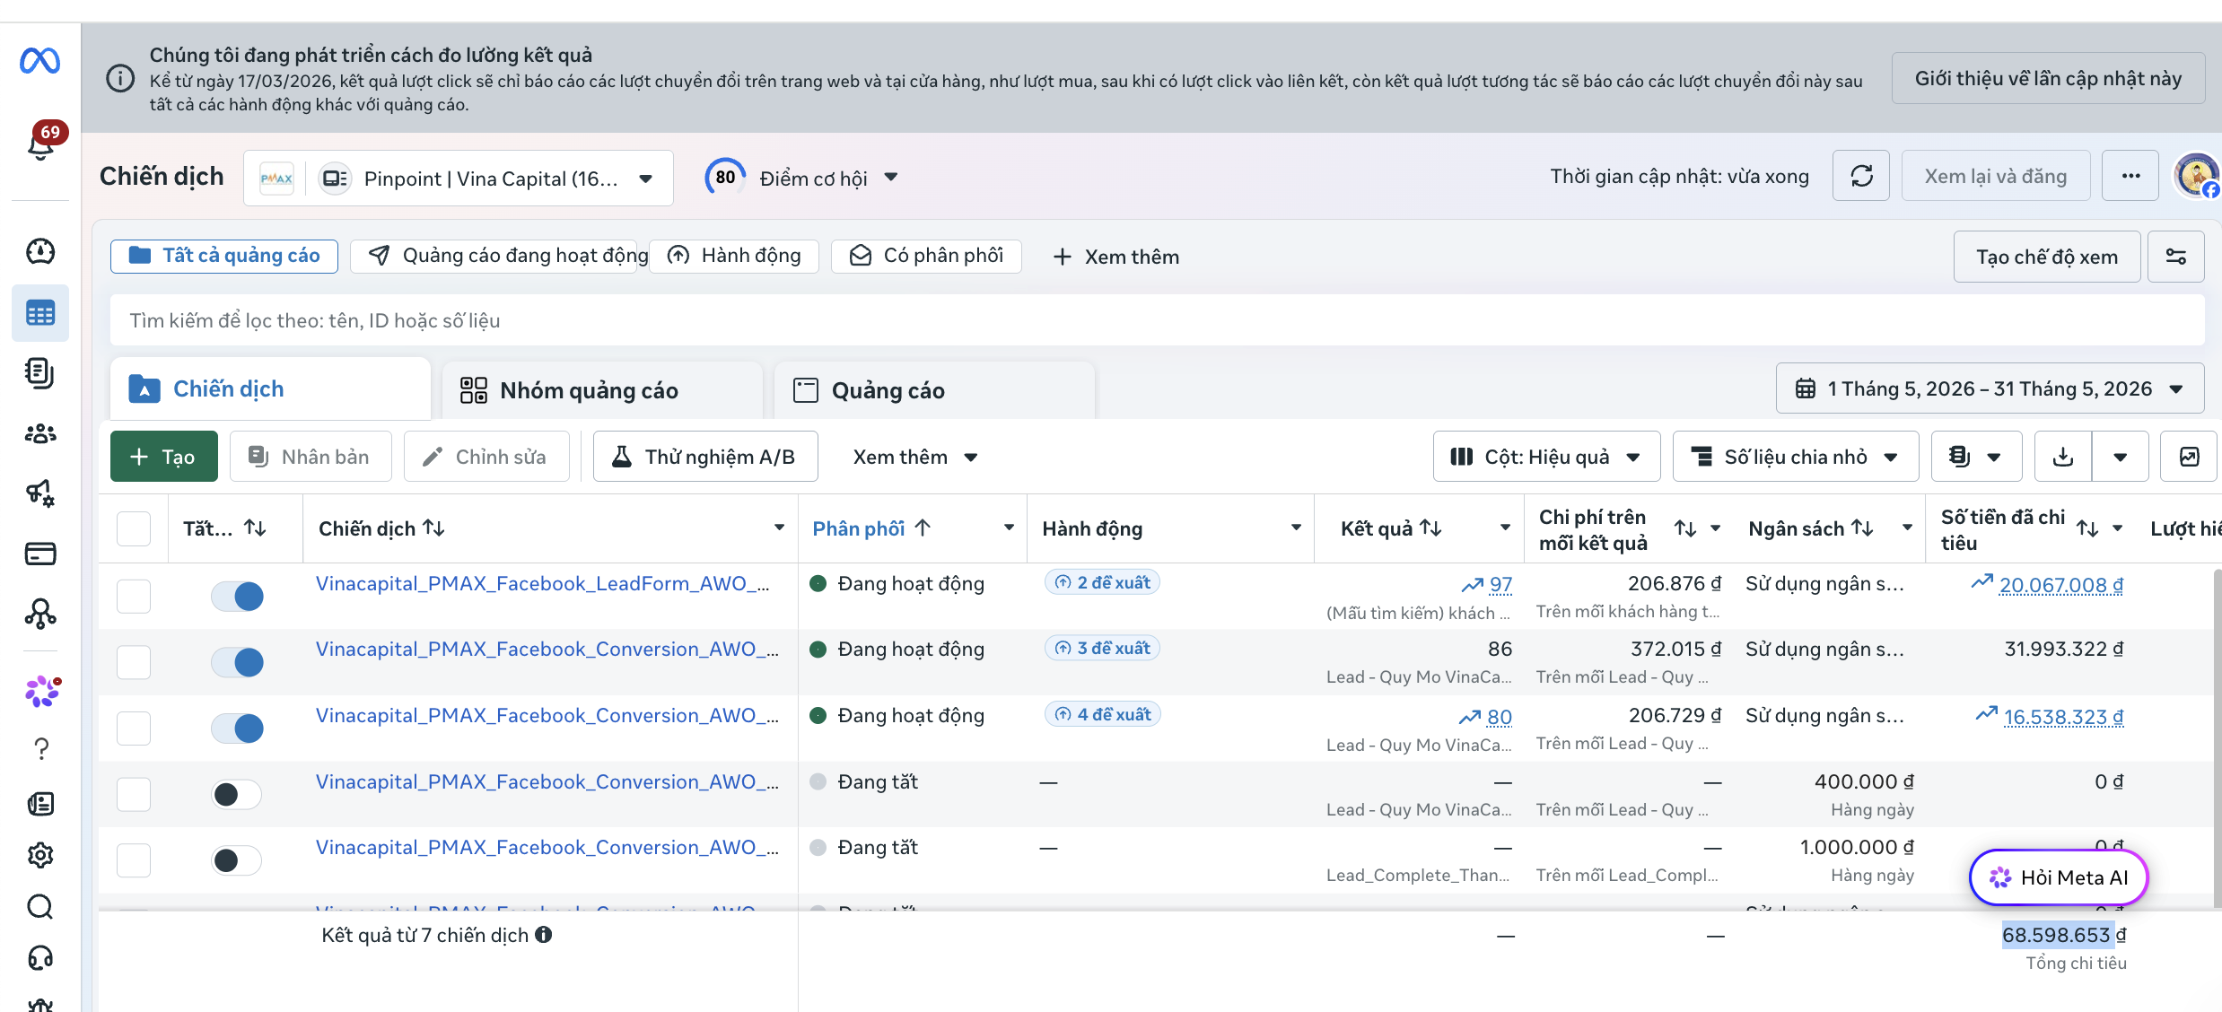
Task: Open the settings gear in sidebar
Action: pyautogui.click(x=40, y=855)
